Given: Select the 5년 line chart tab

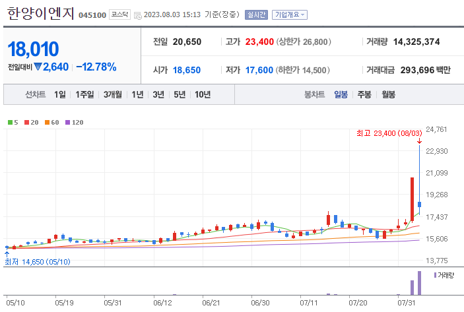Looking at the screenshot, I should [180, 94].
